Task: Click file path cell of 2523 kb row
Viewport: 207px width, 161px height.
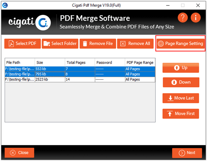Action: tap(20, 79)
